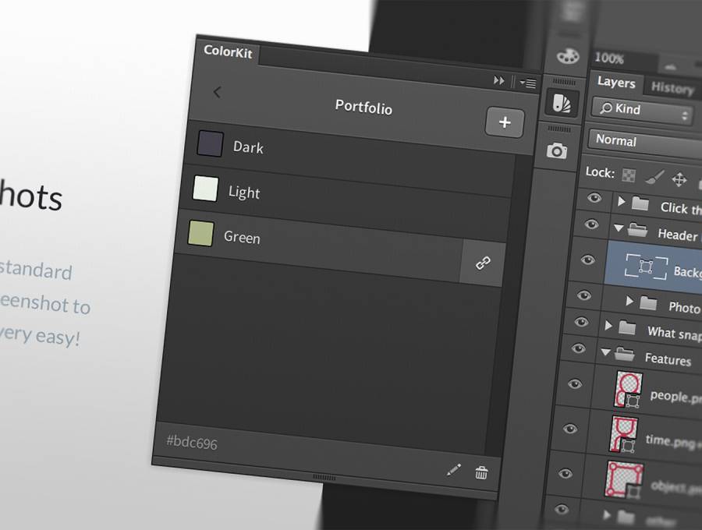Viewport: 702px width, 530px height.
Task: Open the ColorKit panel flyout menu
Action: 529,84
